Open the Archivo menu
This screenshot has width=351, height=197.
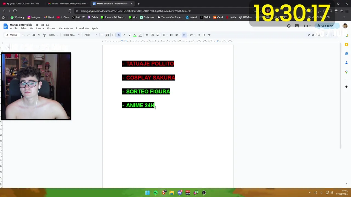click(x=14, y=28)
